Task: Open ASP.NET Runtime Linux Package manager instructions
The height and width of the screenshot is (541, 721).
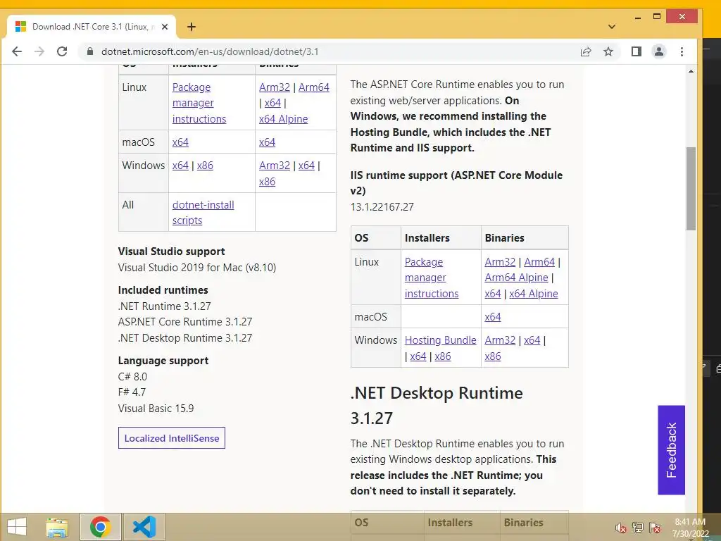Action: [x=432, y=278]
